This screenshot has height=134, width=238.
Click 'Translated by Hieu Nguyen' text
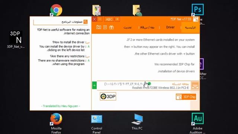click(x=61, y=106)
